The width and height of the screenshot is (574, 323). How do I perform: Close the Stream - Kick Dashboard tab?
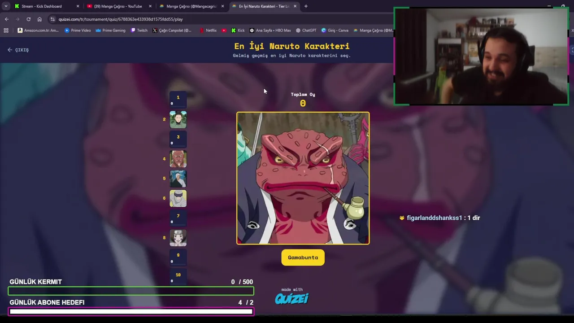[x=78, y=6]
